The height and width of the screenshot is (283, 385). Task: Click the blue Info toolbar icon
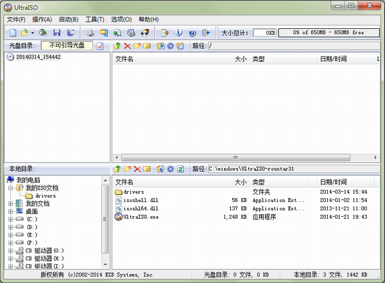[178, 33]
